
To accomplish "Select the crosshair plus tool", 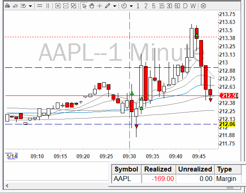I will tap(100, 6).
